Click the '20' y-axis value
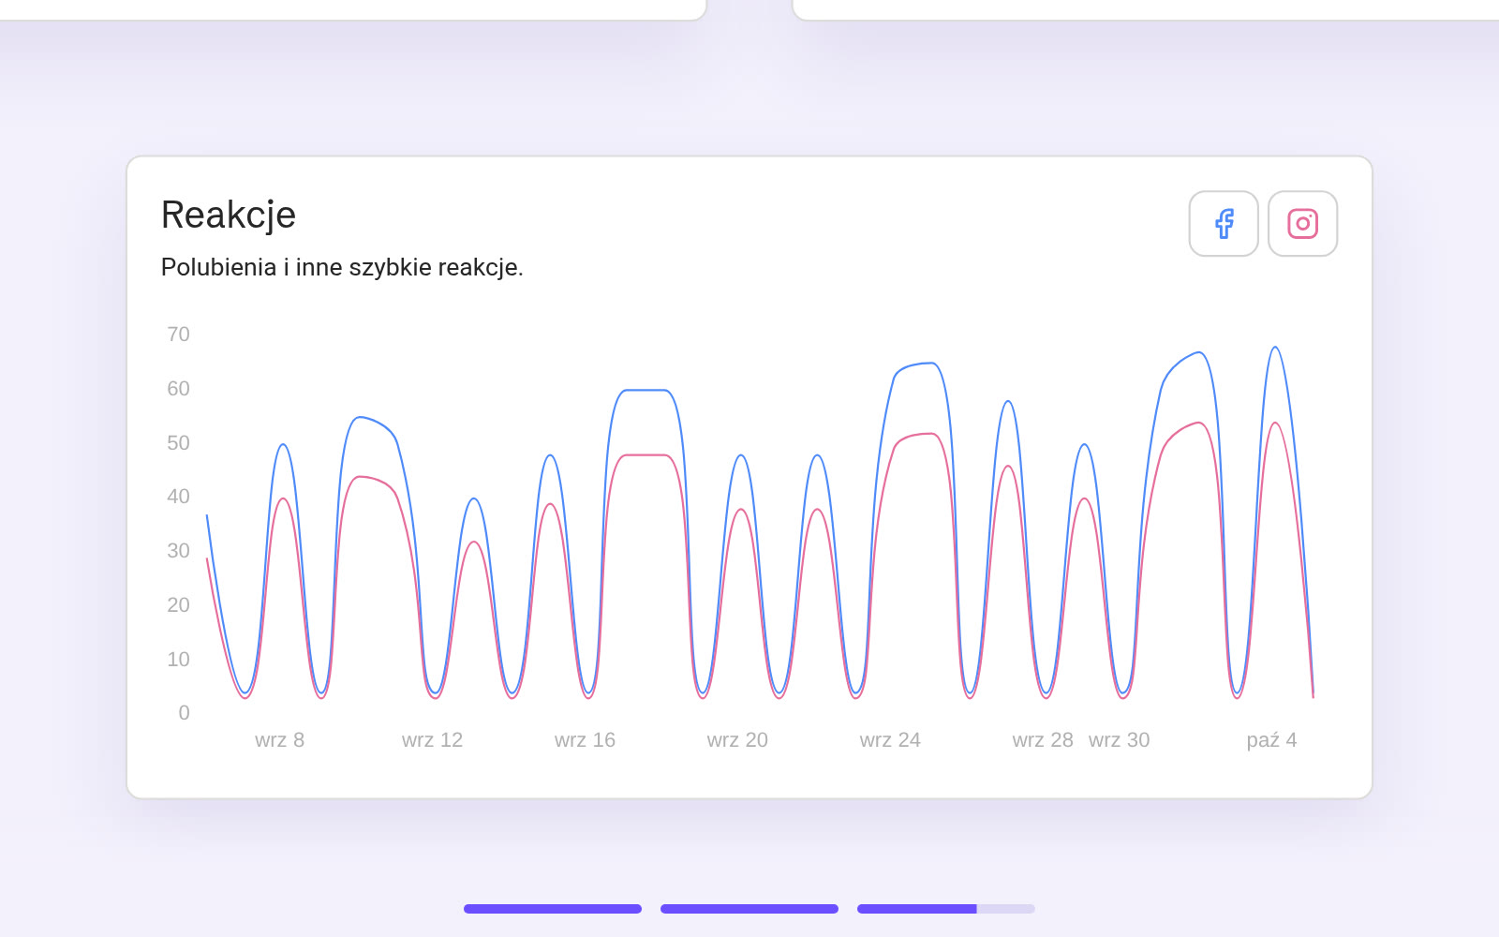1499x937 pixels. [x=179, y=605]
